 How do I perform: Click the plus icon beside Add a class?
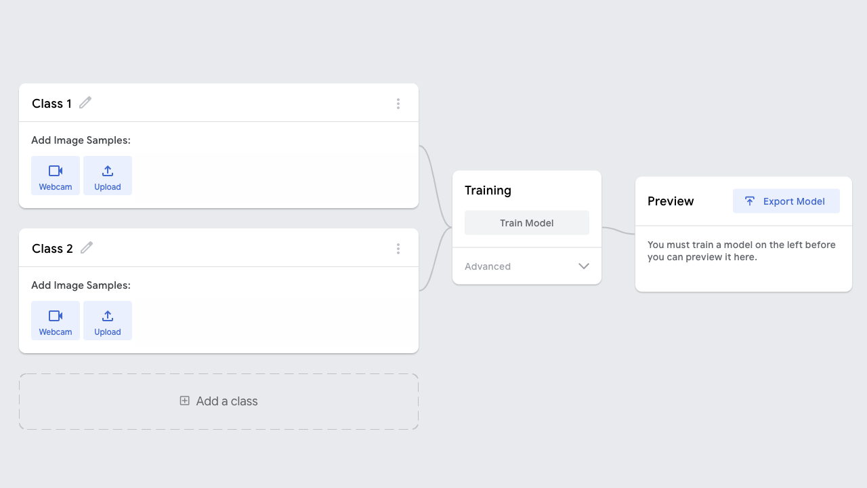184,401
